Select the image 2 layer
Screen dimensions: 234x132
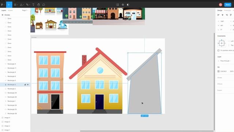(7, 126)
